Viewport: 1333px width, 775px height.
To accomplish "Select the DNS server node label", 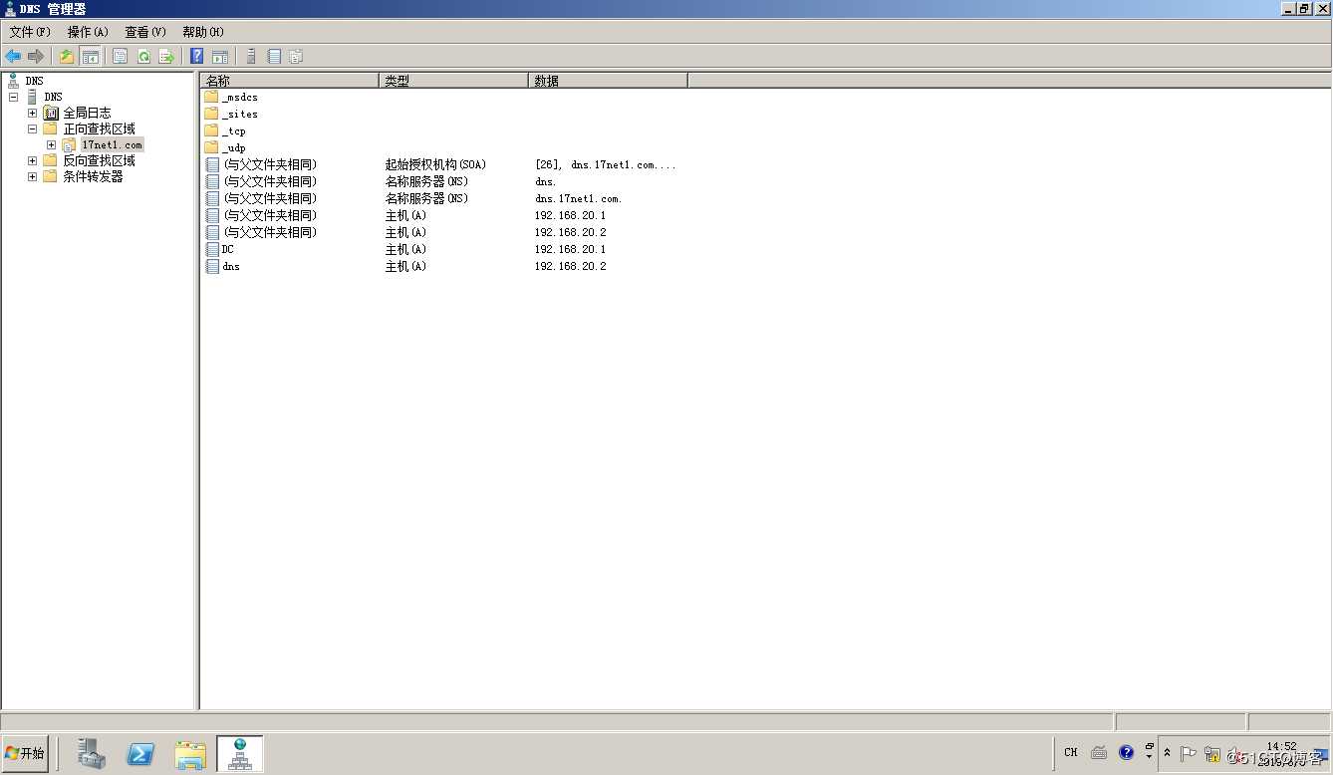I will click(53, 97).
